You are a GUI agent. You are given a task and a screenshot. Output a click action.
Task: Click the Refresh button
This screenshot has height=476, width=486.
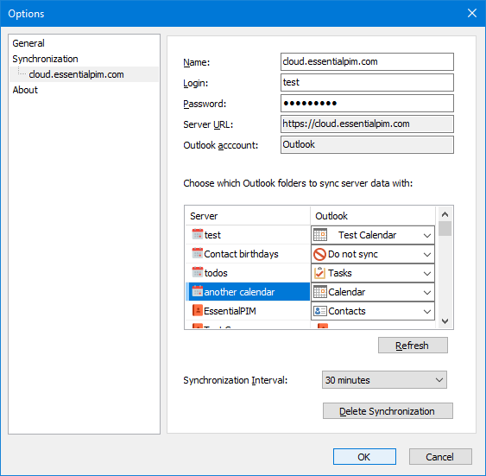[x=413, y=346]
